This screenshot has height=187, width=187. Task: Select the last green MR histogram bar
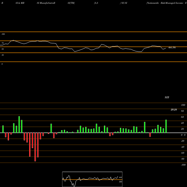pos(166,126)
